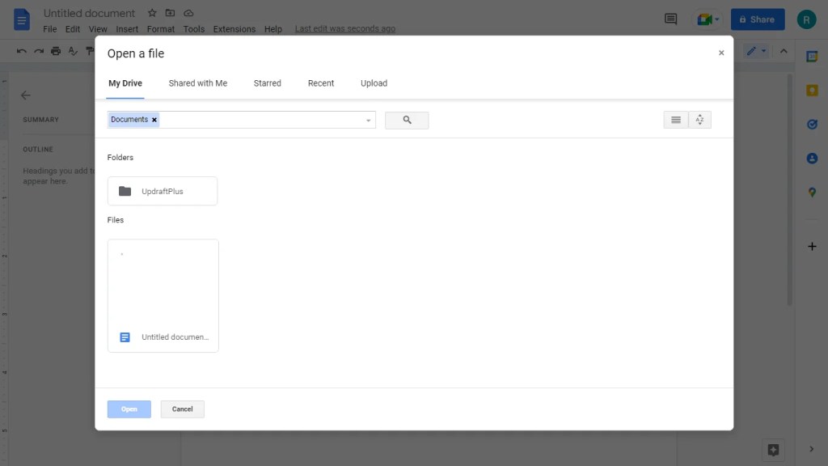Viewport: 828px width, 466px height.
Task: Close the Open a file dialog
Action: point(721,53)
